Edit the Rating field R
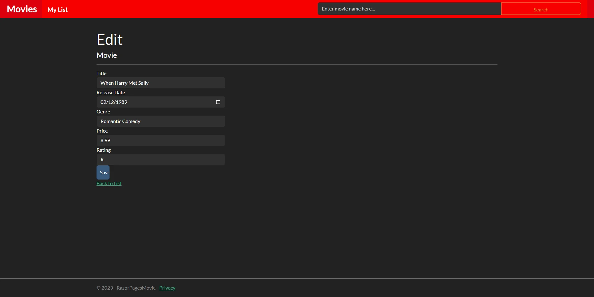The height and width of the screenshot is (297, 594). (161, 159)
